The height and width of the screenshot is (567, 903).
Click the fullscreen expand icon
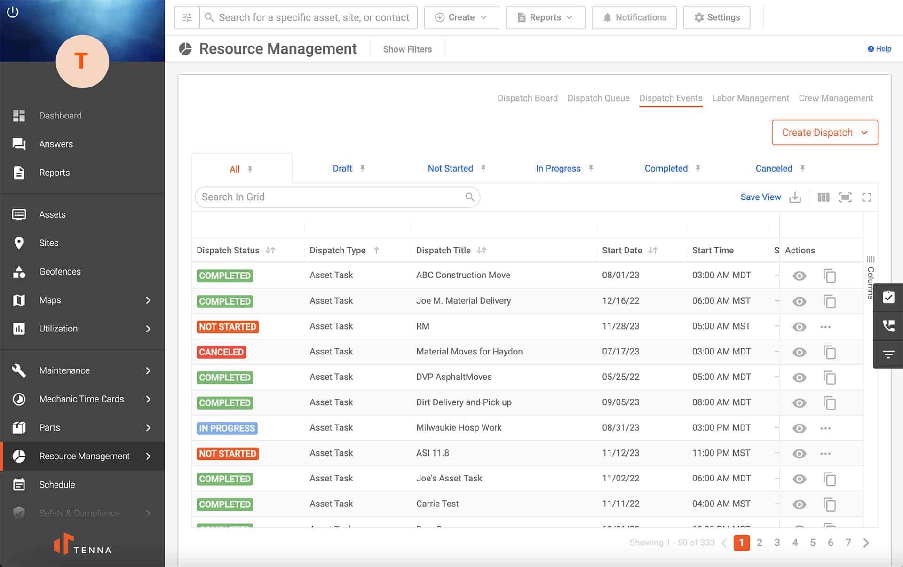click(x=866, y=197)
